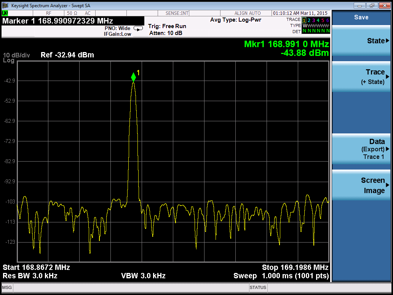
Task: Select the Data (Export) Trace 1 softkey
Action: 361,149
